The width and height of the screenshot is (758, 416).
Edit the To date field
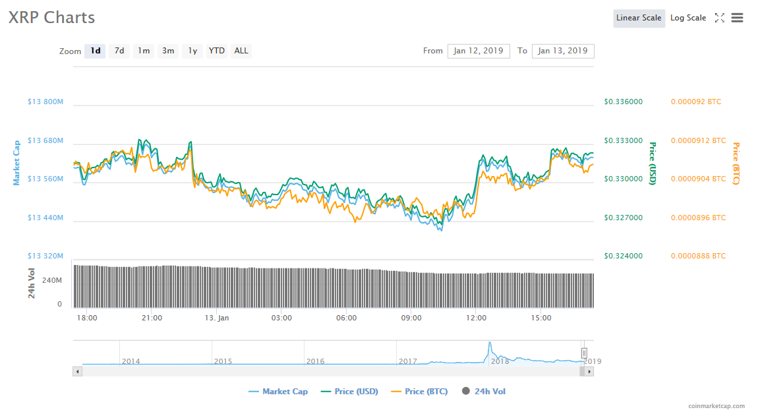[563, 51]
